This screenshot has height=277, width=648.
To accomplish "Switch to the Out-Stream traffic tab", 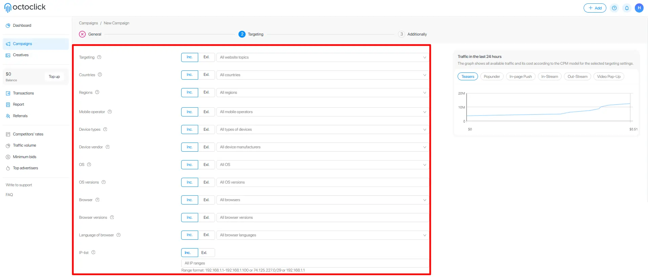I will (x=578, y=77).
